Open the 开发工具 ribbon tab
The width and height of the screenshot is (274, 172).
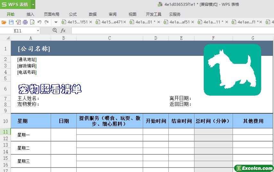click(x=154, y=14)
